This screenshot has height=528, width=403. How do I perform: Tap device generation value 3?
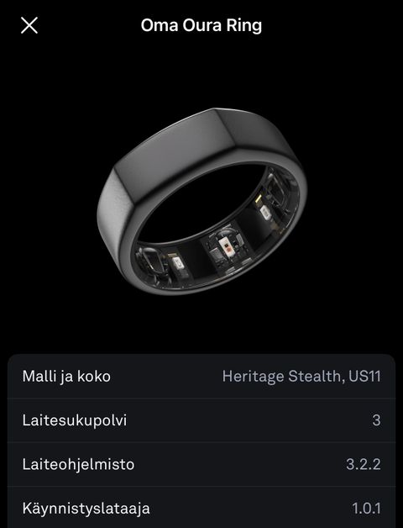click(x=376, y=420)
